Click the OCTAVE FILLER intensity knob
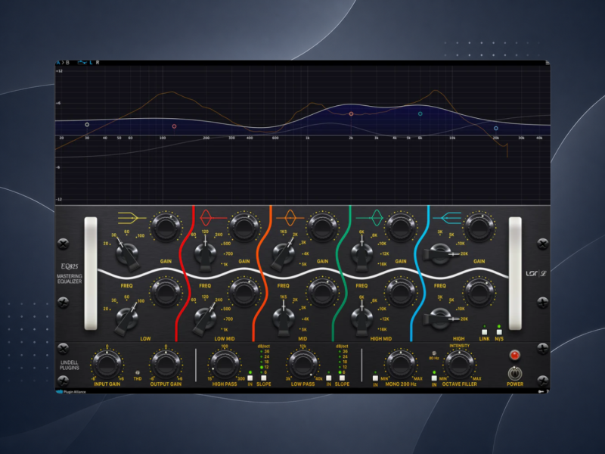 pyautogui.click(x=460, y=365)
